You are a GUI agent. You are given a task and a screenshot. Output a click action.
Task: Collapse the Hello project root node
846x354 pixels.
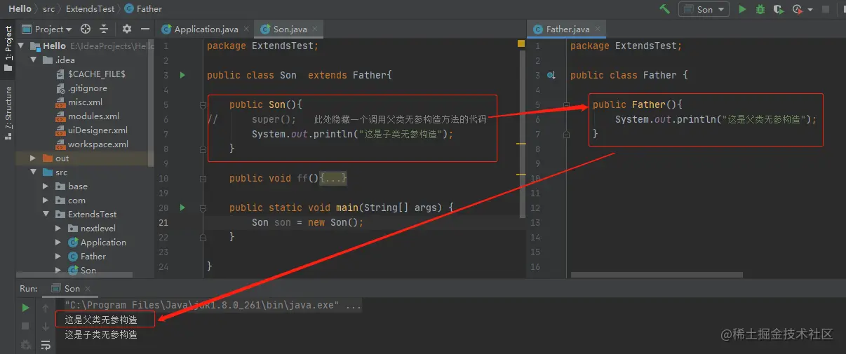click(21, 46)
